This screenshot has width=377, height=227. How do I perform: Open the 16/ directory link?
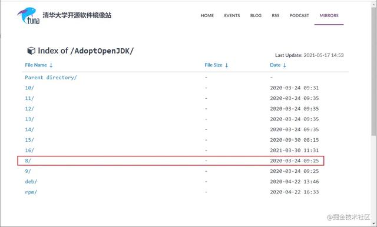click(29, 151)
